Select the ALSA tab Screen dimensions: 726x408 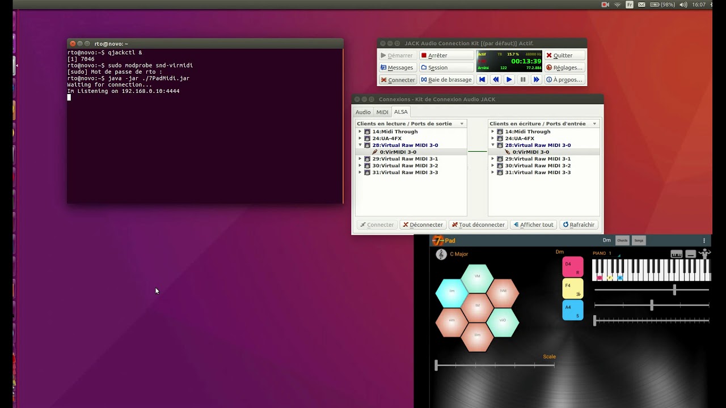(x=401, y=112)
